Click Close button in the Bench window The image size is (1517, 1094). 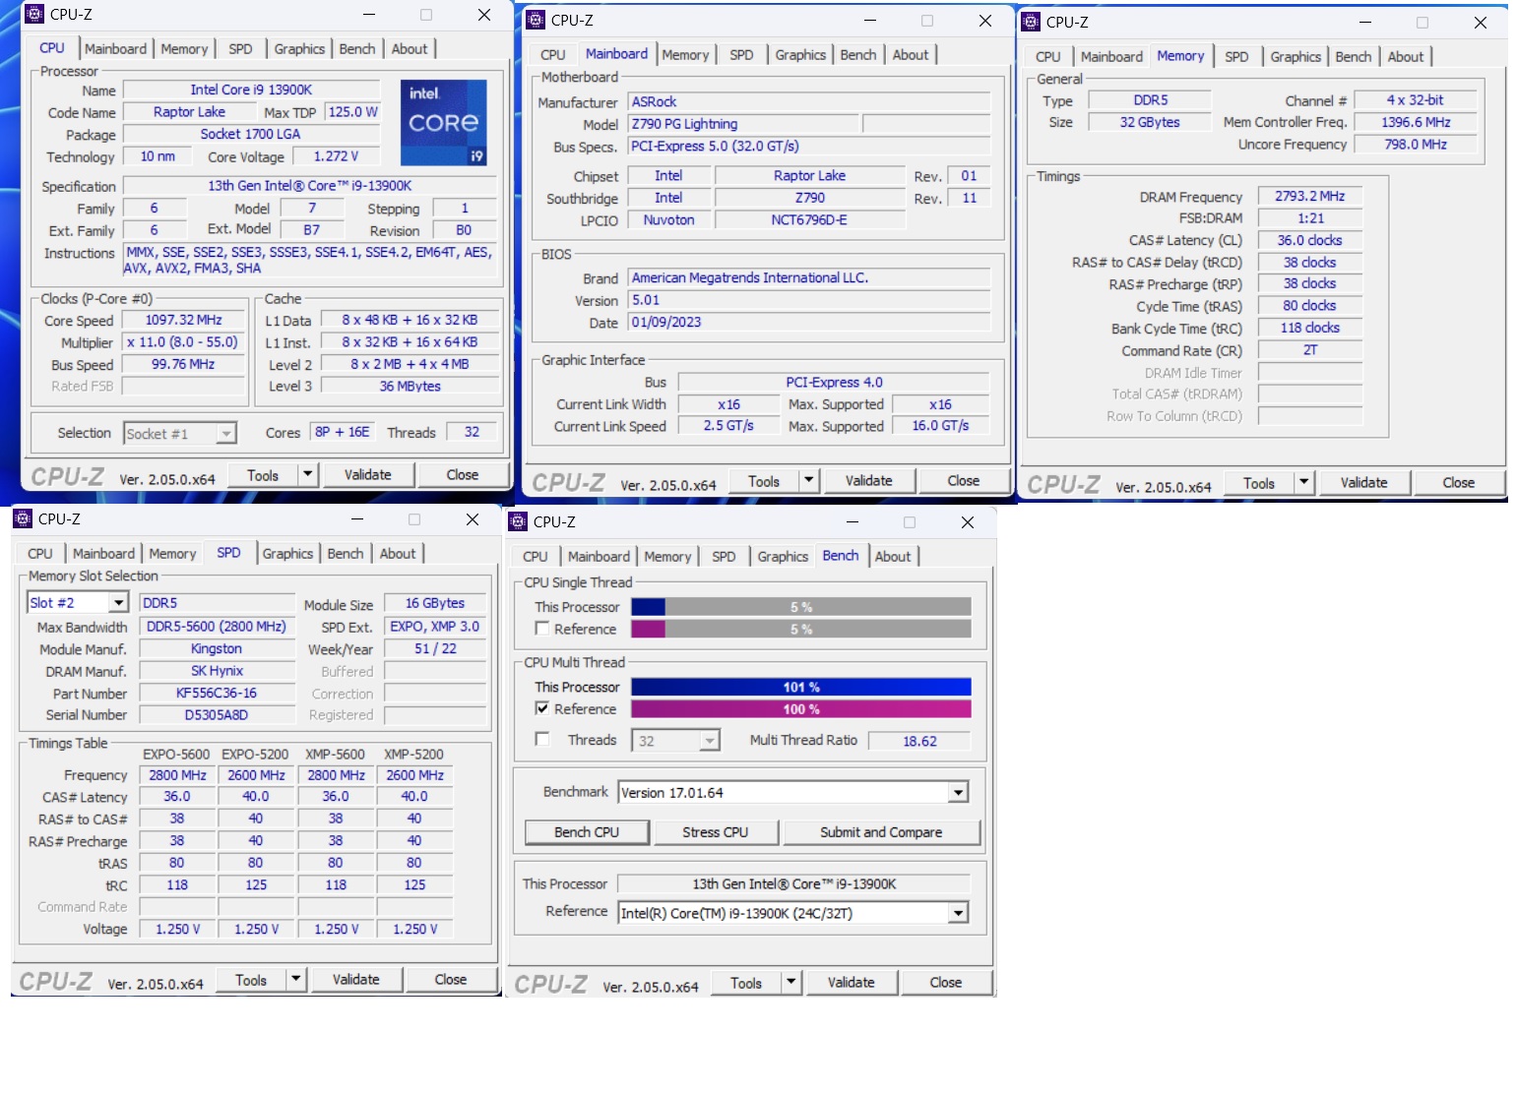[x=945, y=983]
